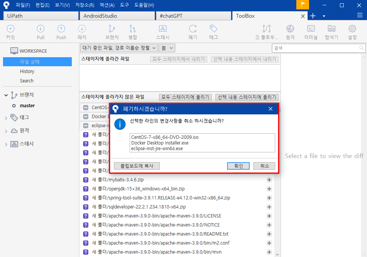
Task: Click the 클립보드에 복사 button
Action: (137, 166)
